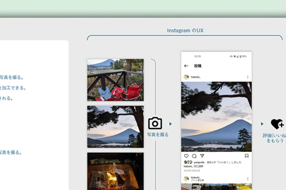Click the small arrow left of the heart-plus icon
This screenshot has height=190, width=286.
(x=262, y=124)
